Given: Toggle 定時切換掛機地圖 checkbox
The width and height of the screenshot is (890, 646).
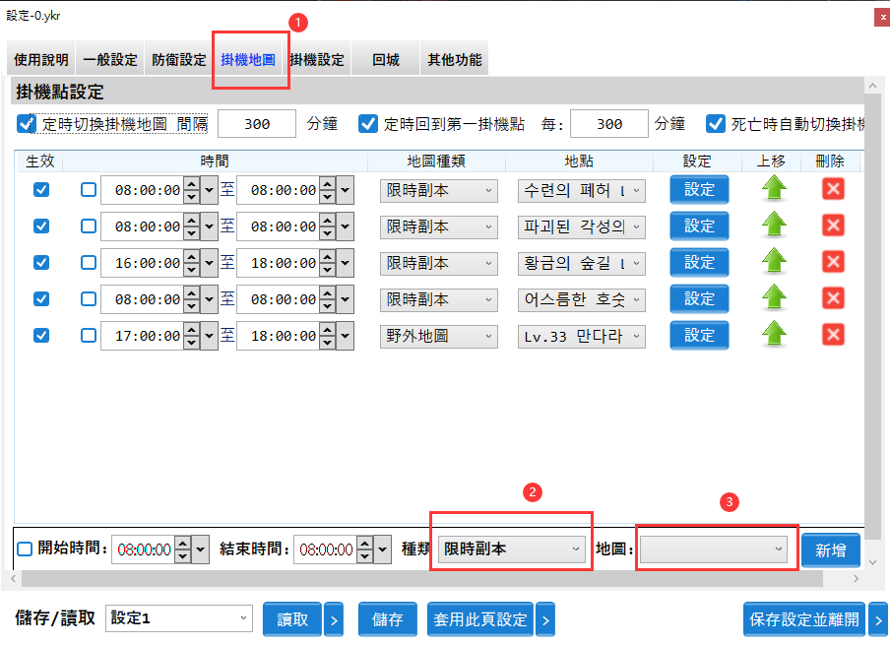Looking at the screenshot, I should tap(27, 124).
